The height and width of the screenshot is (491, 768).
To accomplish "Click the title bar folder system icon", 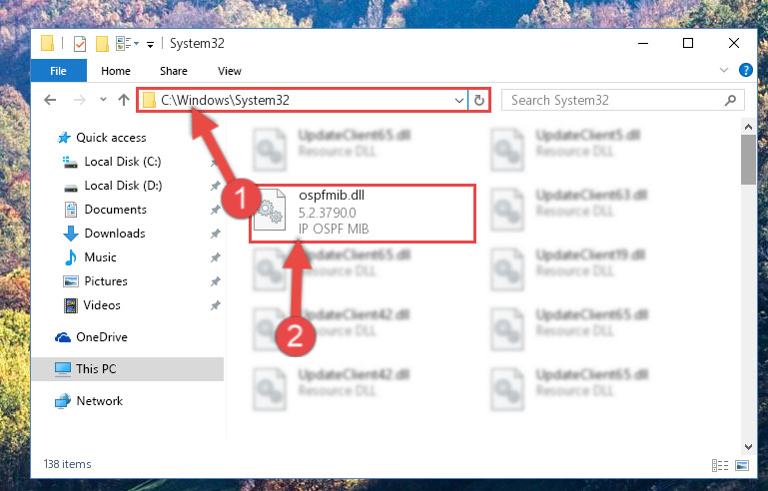I will tap(48, 44).
